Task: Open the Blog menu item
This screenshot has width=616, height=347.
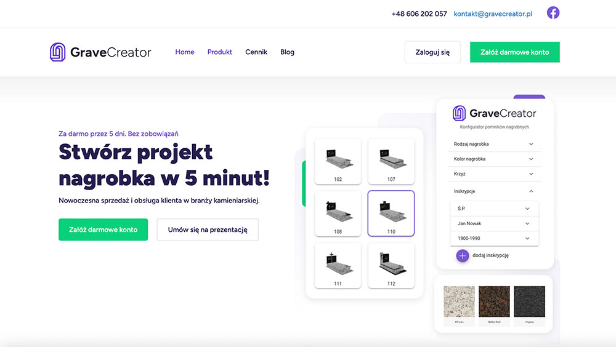Action: coord(287,52)
